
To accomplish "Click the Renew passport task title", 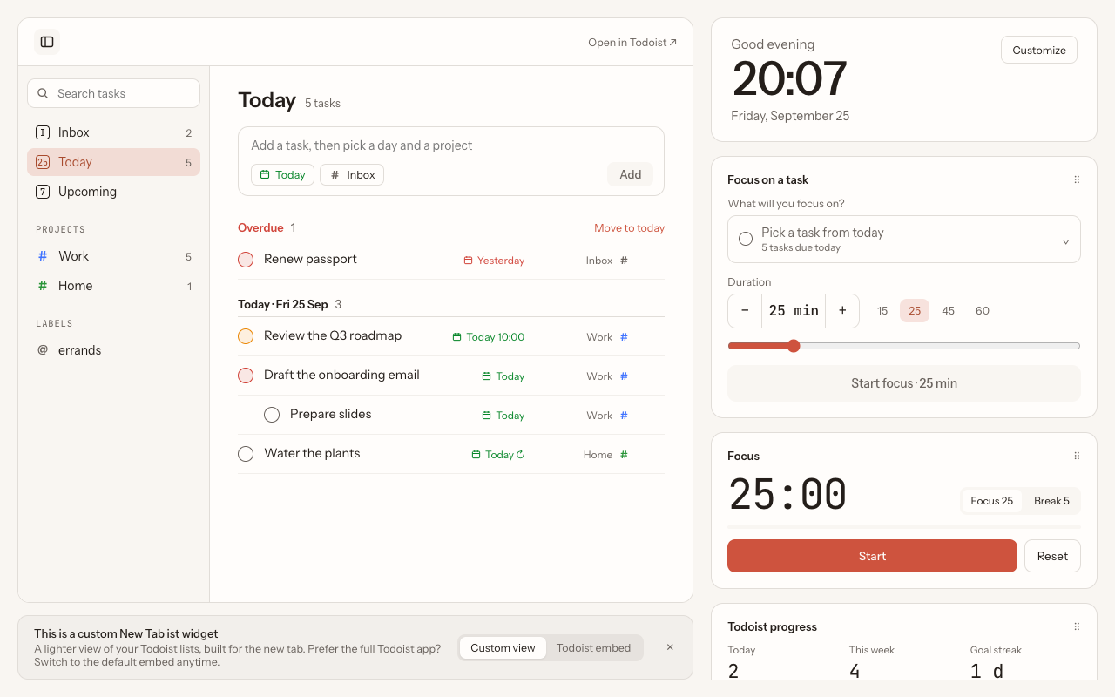I will pyautogui.click(x=310, y=259).
